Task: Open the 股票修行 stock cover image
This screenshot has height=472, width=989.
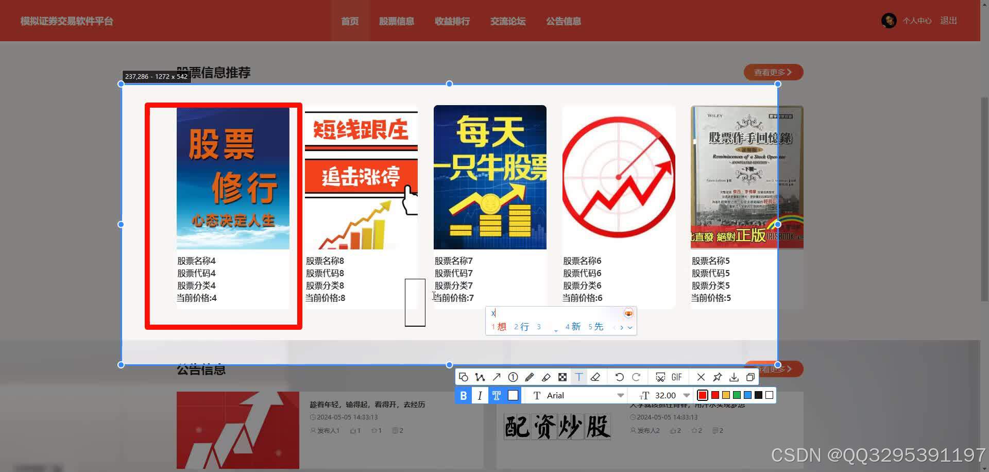Action: pos(233,177)
